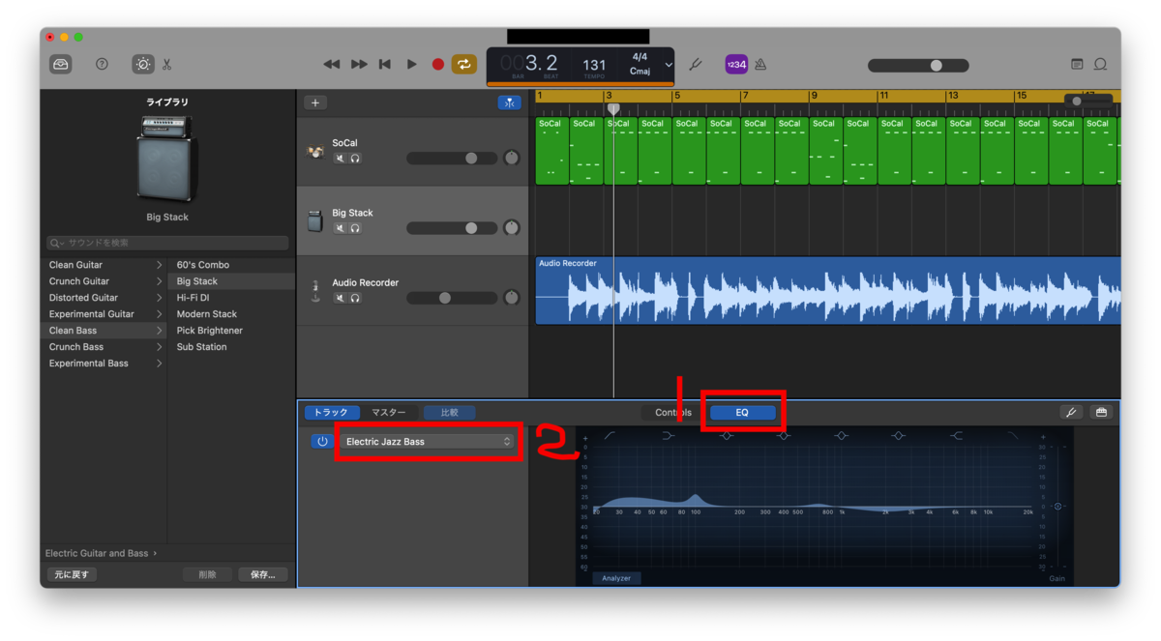Solo the SoCal track with headphones icon

click(x=355, y=159)
